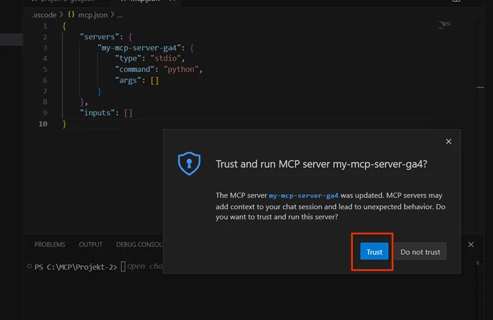Click line number 10 in gutter
Screen dimensions: 493x320
click(43, 124)
